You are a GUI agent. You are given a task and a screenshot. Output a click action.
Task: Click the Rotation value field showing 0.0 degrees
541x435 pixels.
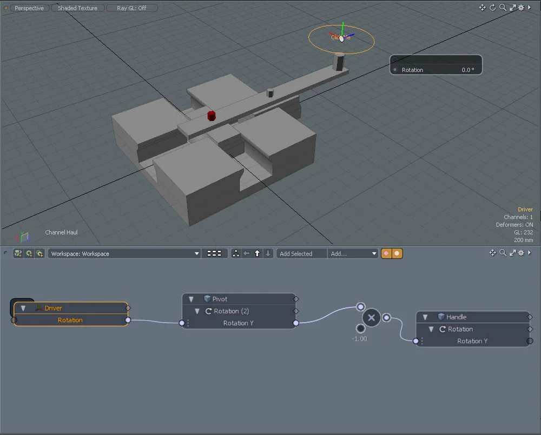point(463,70)
